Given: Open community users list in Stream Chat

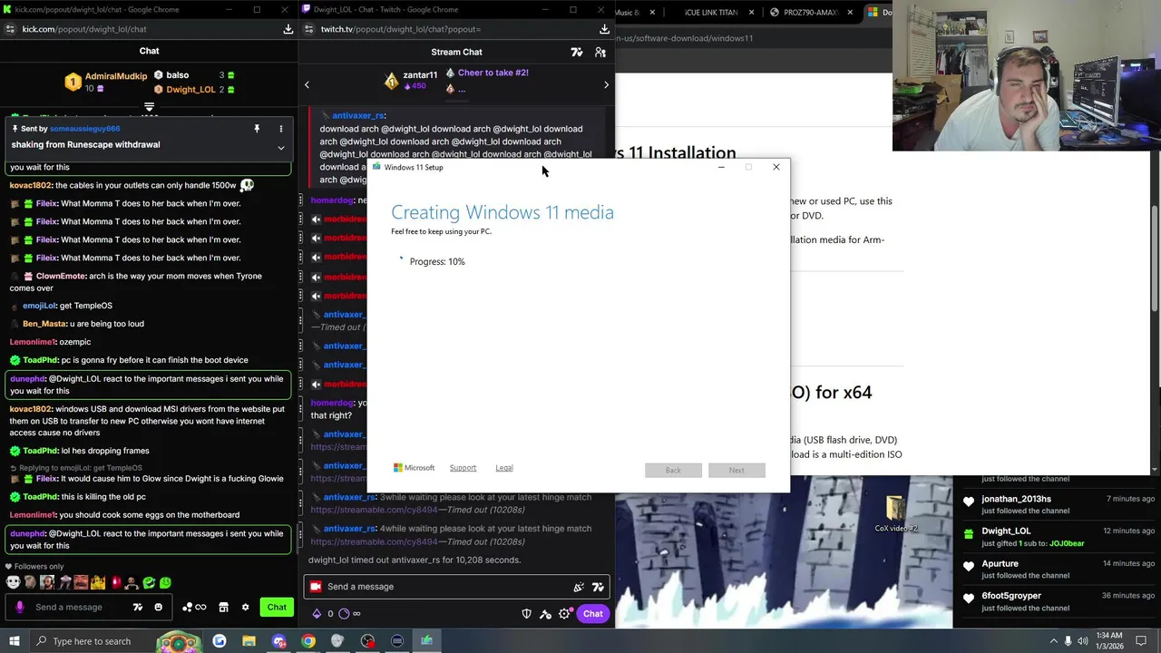Looking at the screenshot, I should click(600, 52).
